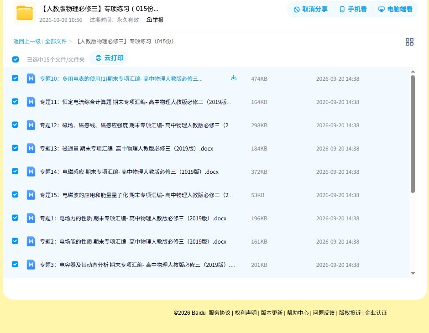Click the 474KB size cell
429x333 pixels.
coord(259,79)
